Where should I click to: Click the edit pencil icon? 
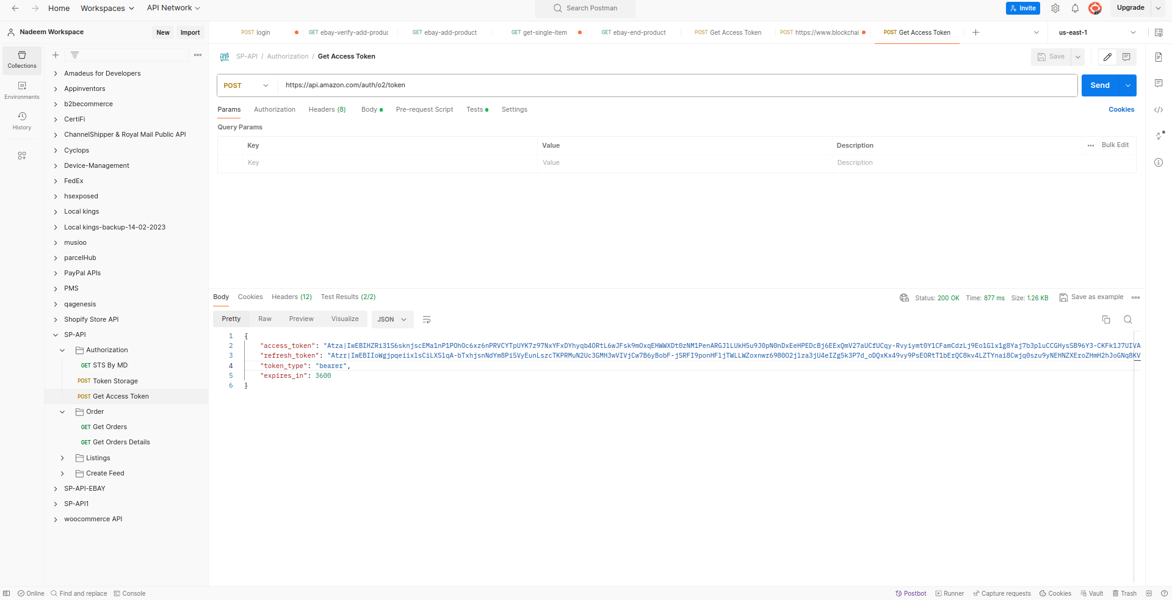point(1107,57)
